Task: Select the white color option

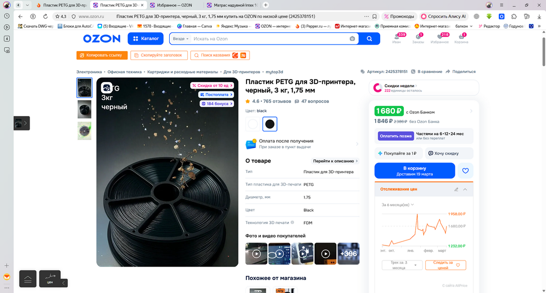Action: point(253,123)
